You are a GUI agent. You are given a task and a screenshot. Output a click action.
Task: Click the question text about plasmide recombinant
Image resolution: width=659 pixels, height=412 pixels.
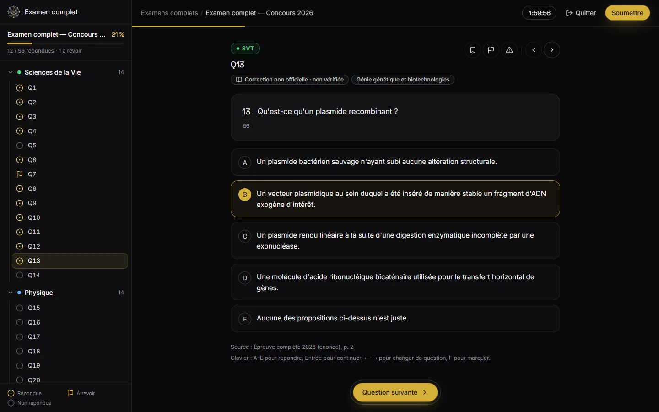[x=328, y=112]
